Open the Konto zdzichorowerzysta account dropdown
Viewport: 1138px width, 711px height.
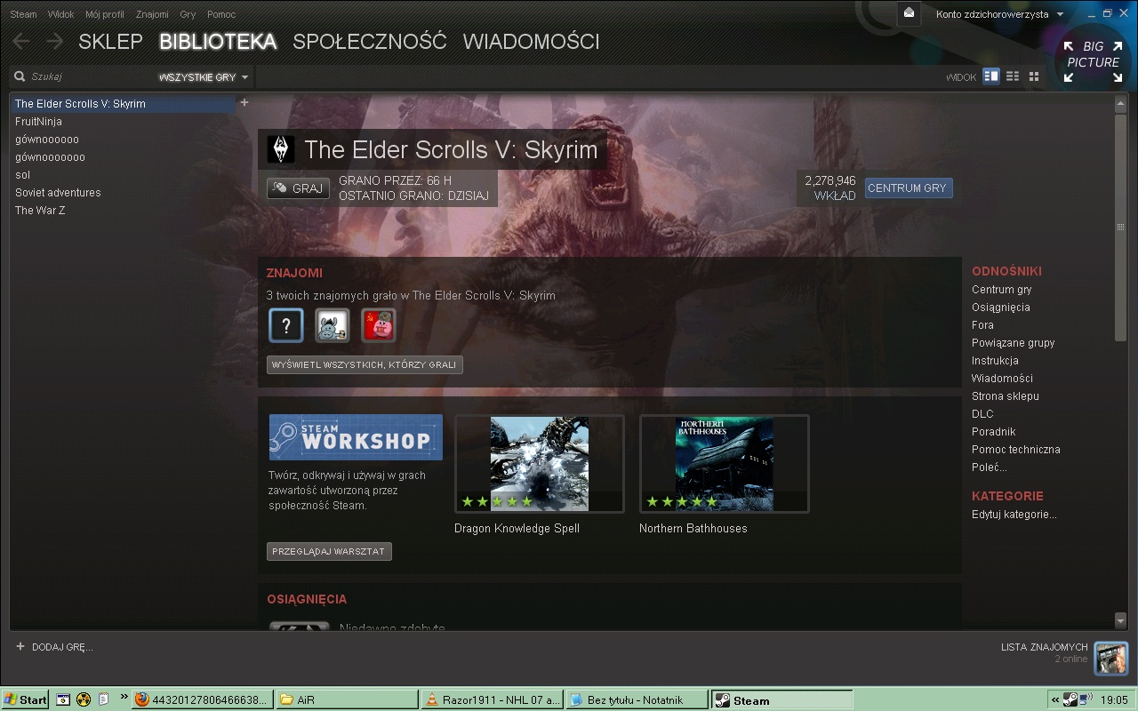[x=999, y=14]
